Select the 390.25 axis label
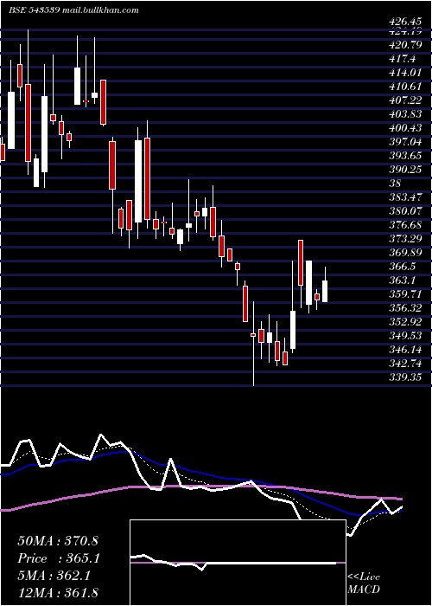This screenshot has width=432, height=606. point(405,170)
